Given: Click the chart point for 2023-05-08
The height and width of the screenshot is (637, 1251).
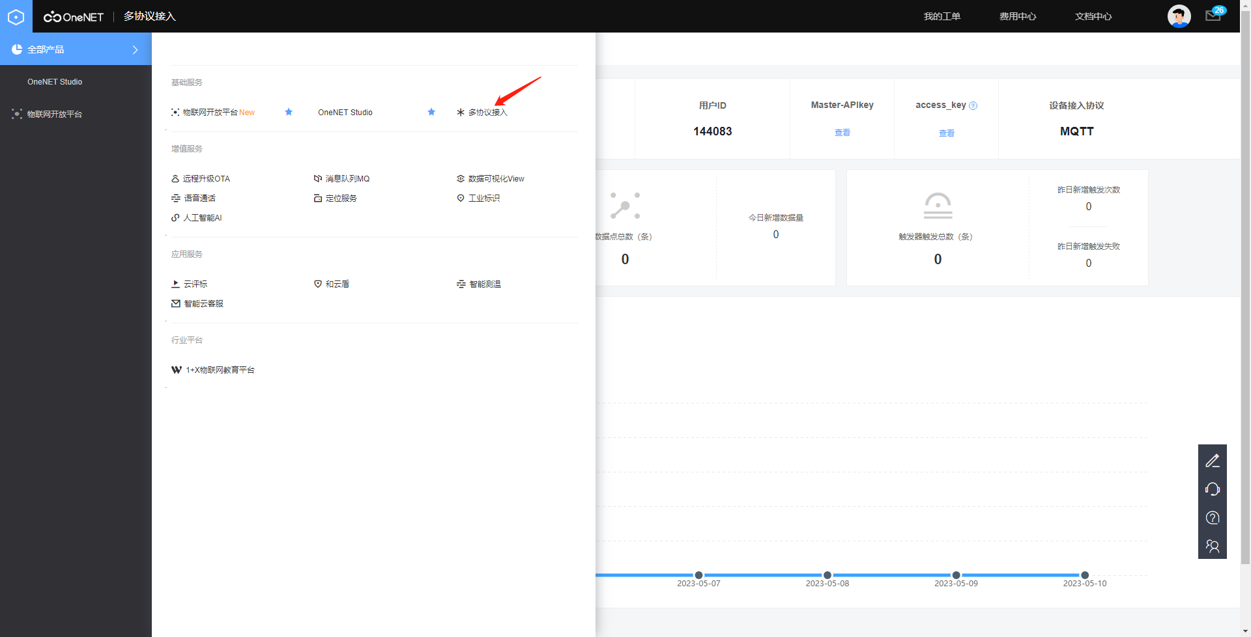Looking at the screenshot, I should 827,575.
